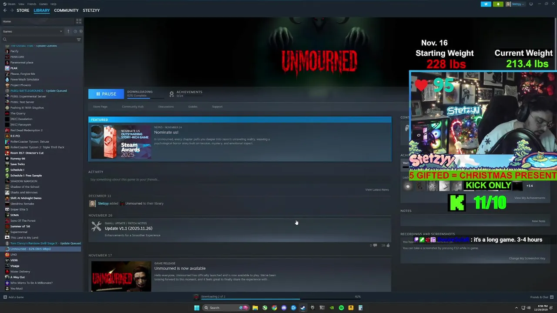Click the sort ascending arrow icon
557x313 pixels.
point(68,31)
